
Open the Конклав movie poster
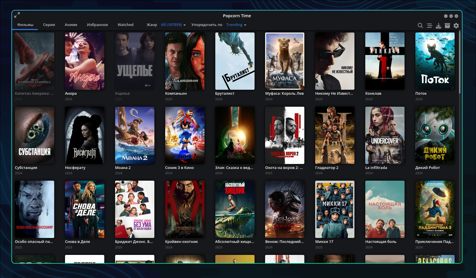click(x=385, y=61)
